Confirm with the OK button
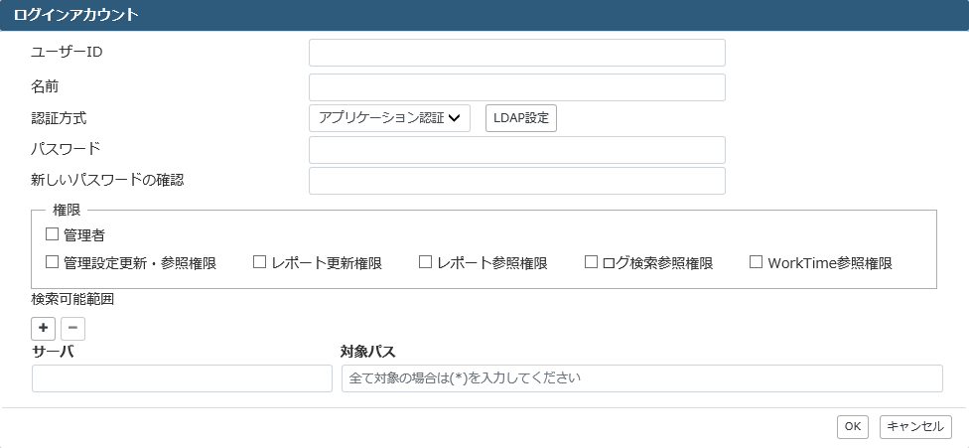The height and width of the screenshot is (448, 969). 853,426
